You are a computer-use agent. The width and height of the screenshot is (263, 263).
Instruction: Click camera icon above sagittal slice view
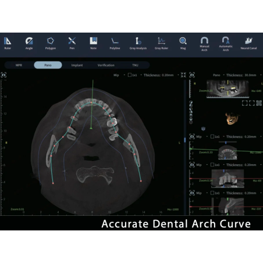(192, 193)
